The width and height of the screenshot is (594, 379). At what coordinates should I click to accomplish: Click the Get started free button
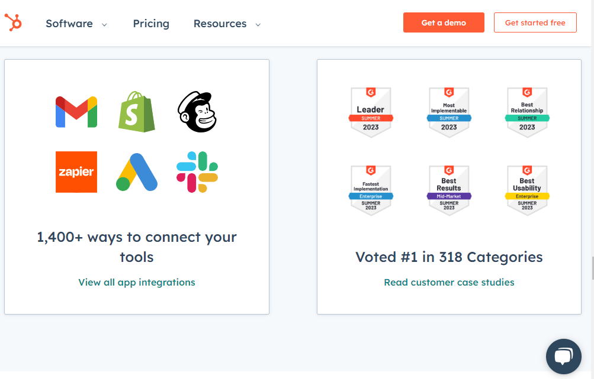click(x=535, y=22)
